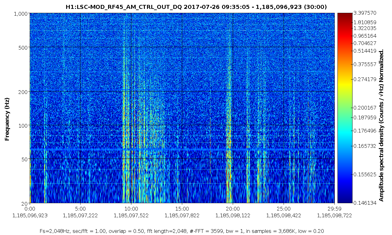Click the dark red top of the colorbar
The height and width of the screenshot is (235, 392).
[345, 15]
